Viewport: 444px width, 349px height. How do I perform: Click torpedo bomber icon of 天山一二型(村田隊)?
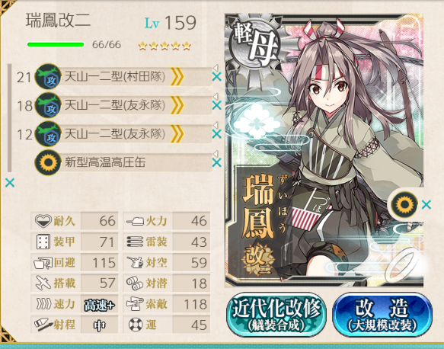point(48,76)
